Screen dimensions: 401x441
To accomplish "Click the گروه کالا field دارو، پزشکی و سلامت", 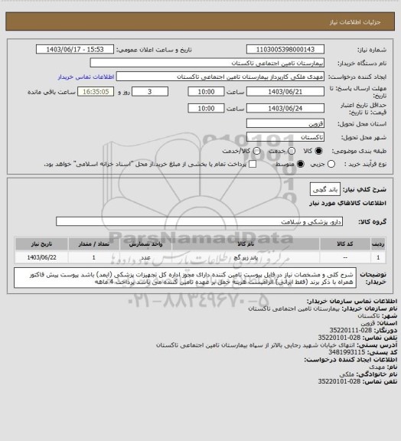I will point(200,221).
